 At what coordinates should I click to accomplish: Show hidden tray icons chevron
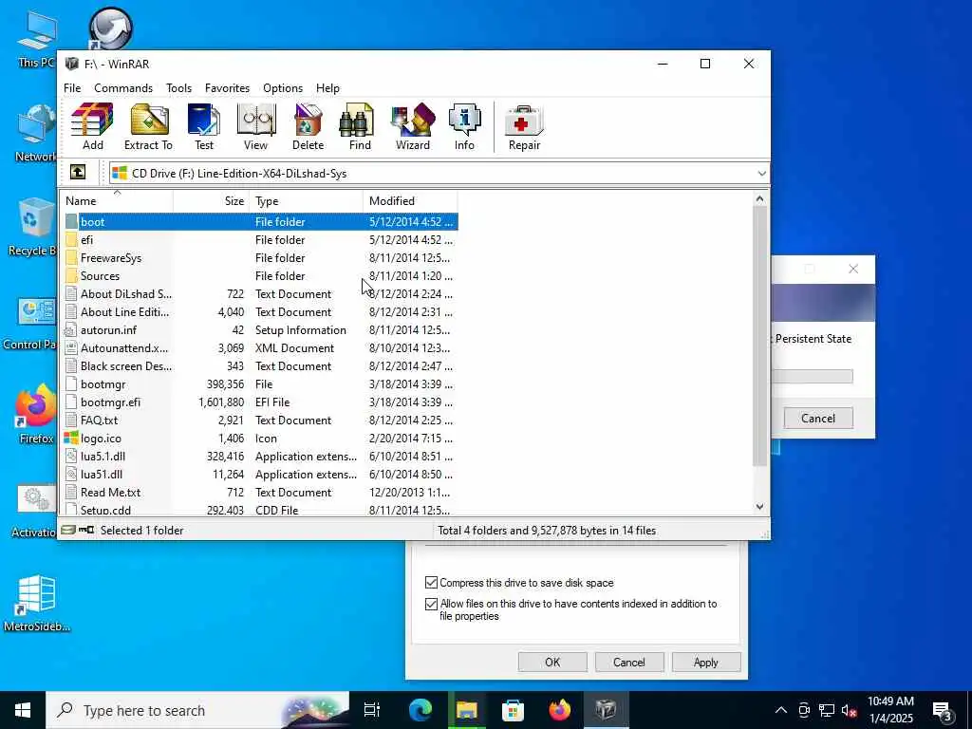point(781,710)
